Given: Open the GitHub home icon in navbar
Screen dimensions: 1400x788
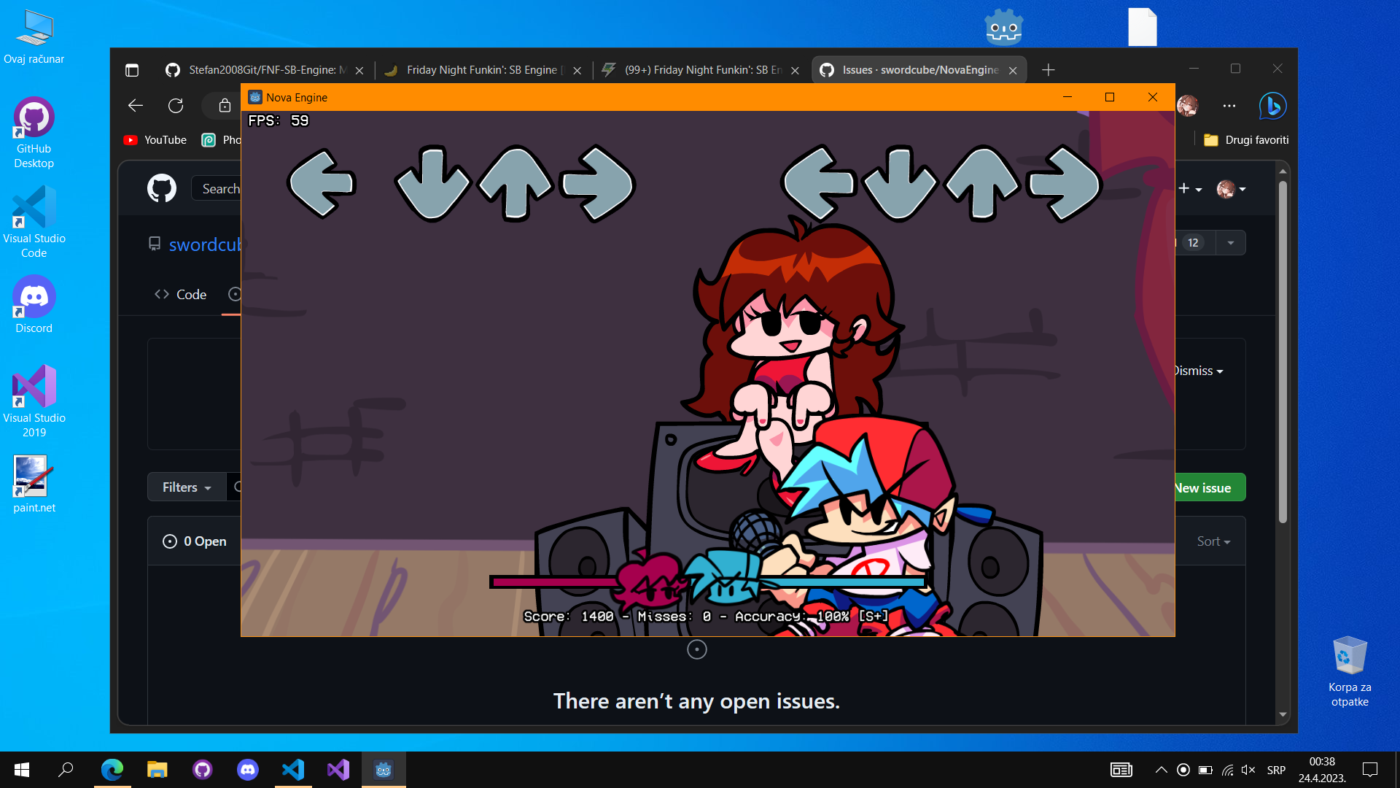Looking at the screenshot, I should click(x=161, y=188).
